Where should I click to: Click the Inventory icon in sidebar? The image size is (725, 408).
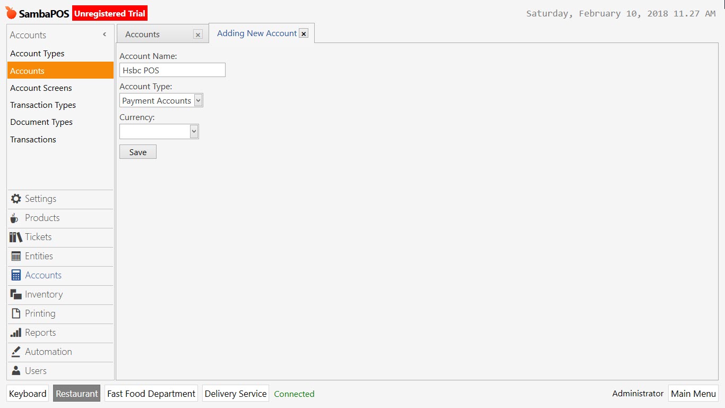point(16,294)
